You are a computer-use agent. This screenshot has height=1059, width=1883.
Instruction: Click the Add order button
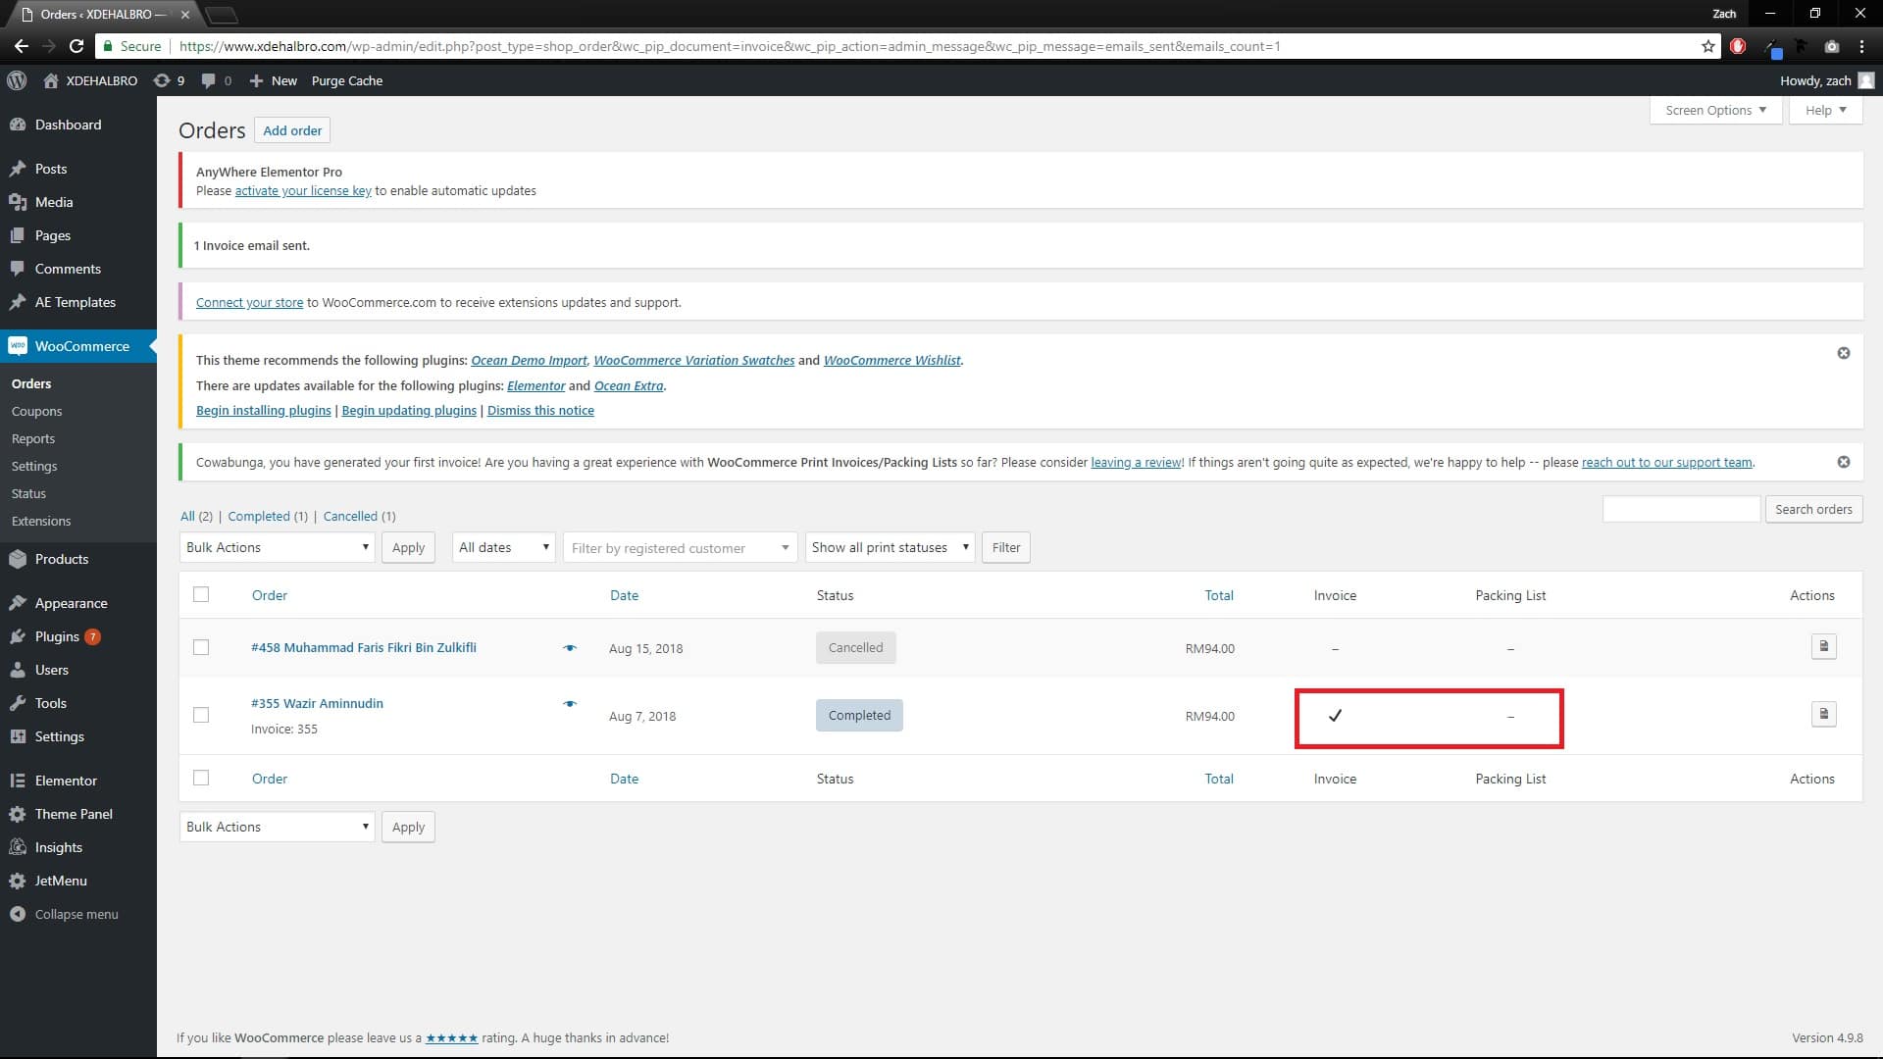[292, 130]
